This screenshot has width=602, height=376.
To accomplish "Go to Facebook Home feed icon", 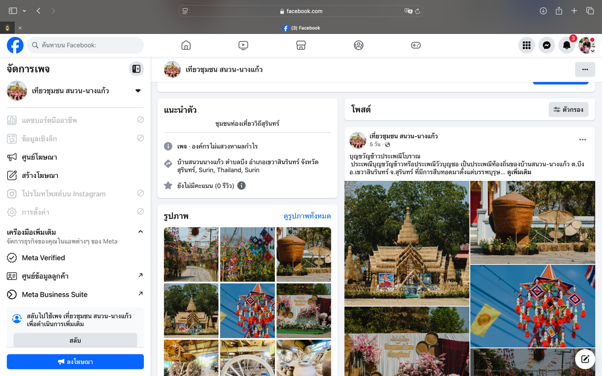I will tap(186, 45).
